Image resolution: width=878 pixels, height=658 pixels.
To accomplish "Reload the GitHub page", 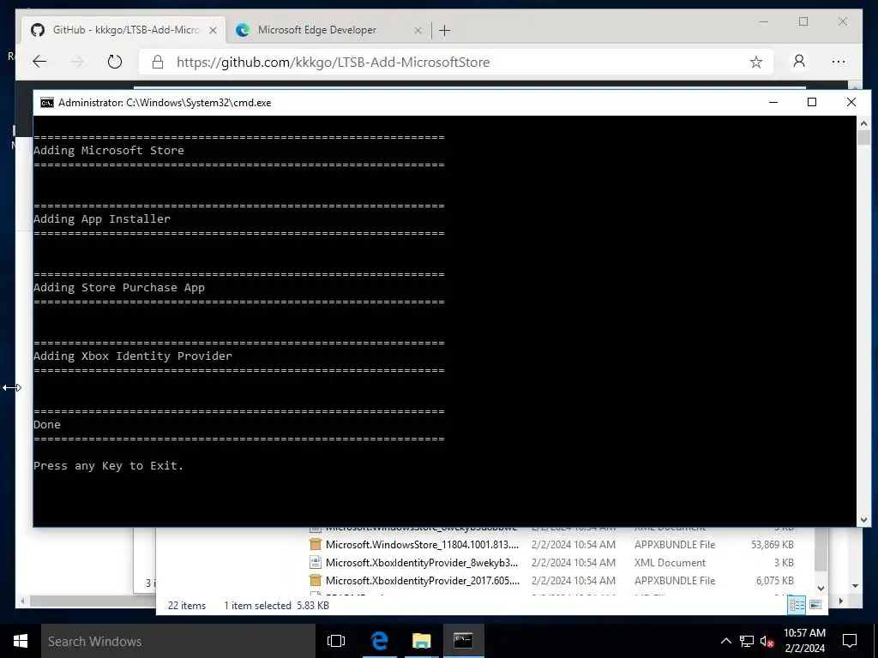I will [114, 62].
